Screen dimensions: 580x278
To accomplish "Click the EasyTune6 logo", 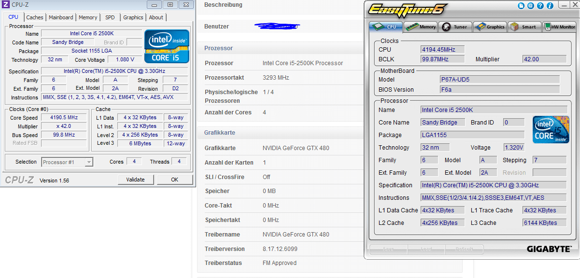I will (x=408, y=10).
